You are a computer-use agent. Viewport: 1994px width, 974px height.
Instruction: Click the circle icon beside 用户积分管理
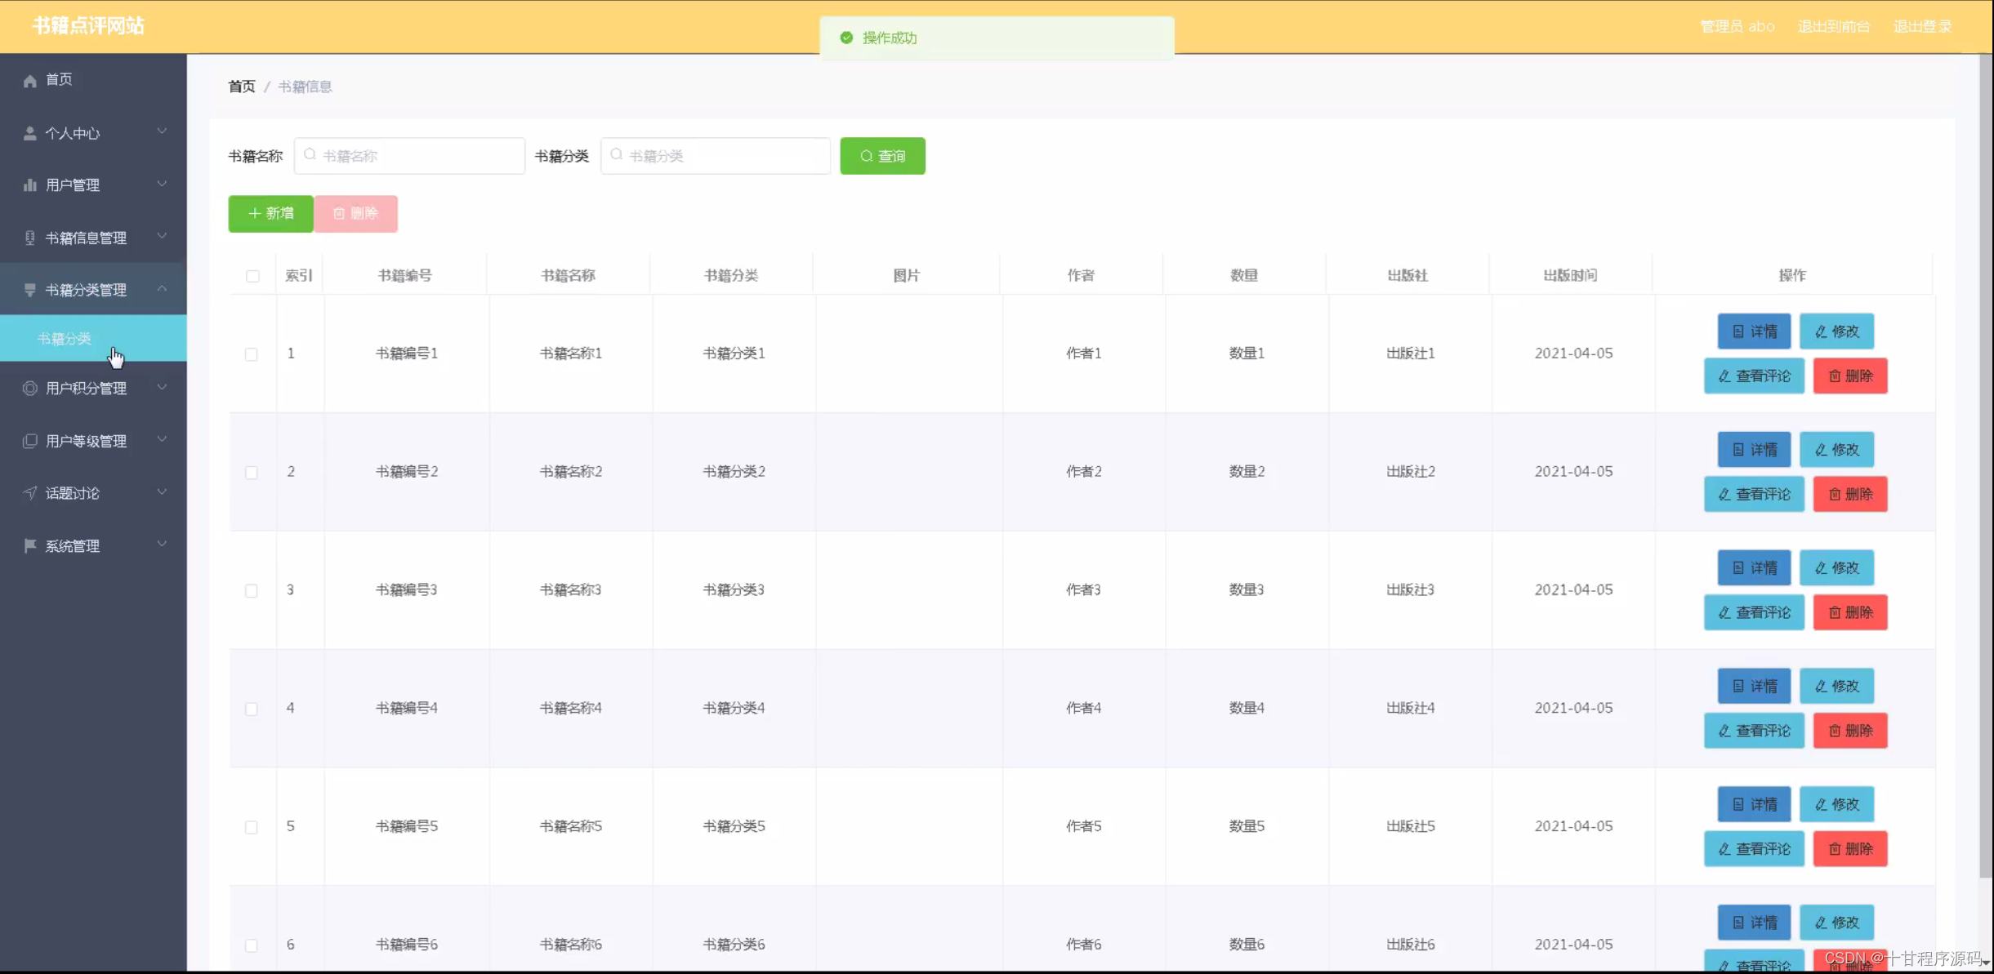[x=30, y=389]
